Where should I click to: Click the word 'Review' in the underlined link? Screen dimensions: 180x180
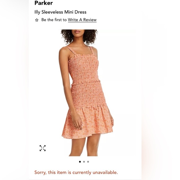tap(90, 20)
